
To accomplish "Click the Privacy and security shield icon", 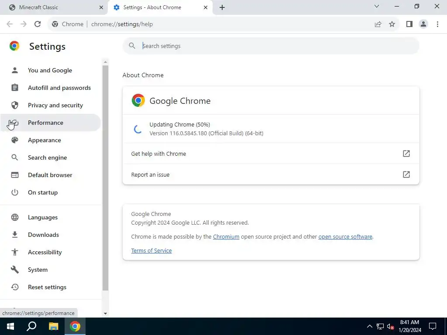I will [14, 105].
